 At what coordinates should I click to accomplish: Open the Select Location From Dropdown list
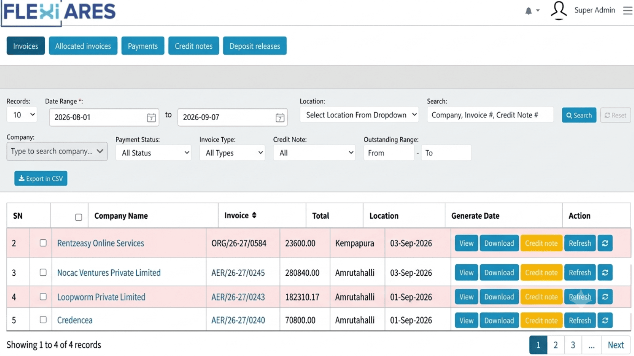pyautogui.click(x=359, y=115)
